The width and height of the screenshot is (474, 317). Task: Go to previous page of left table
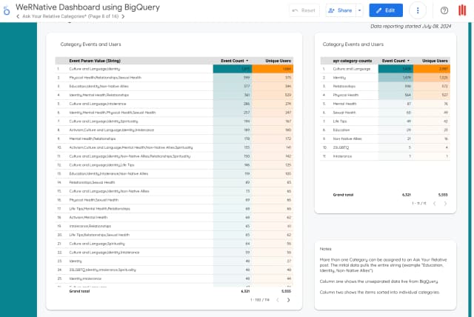[x=278, y=300]
